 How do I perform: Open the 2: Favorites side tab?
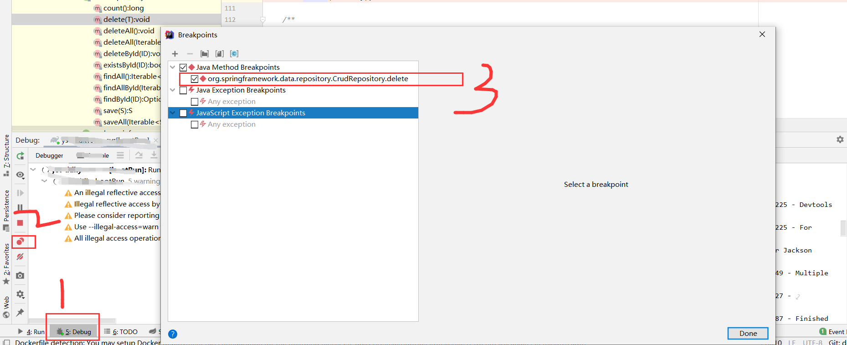point(6,263)
